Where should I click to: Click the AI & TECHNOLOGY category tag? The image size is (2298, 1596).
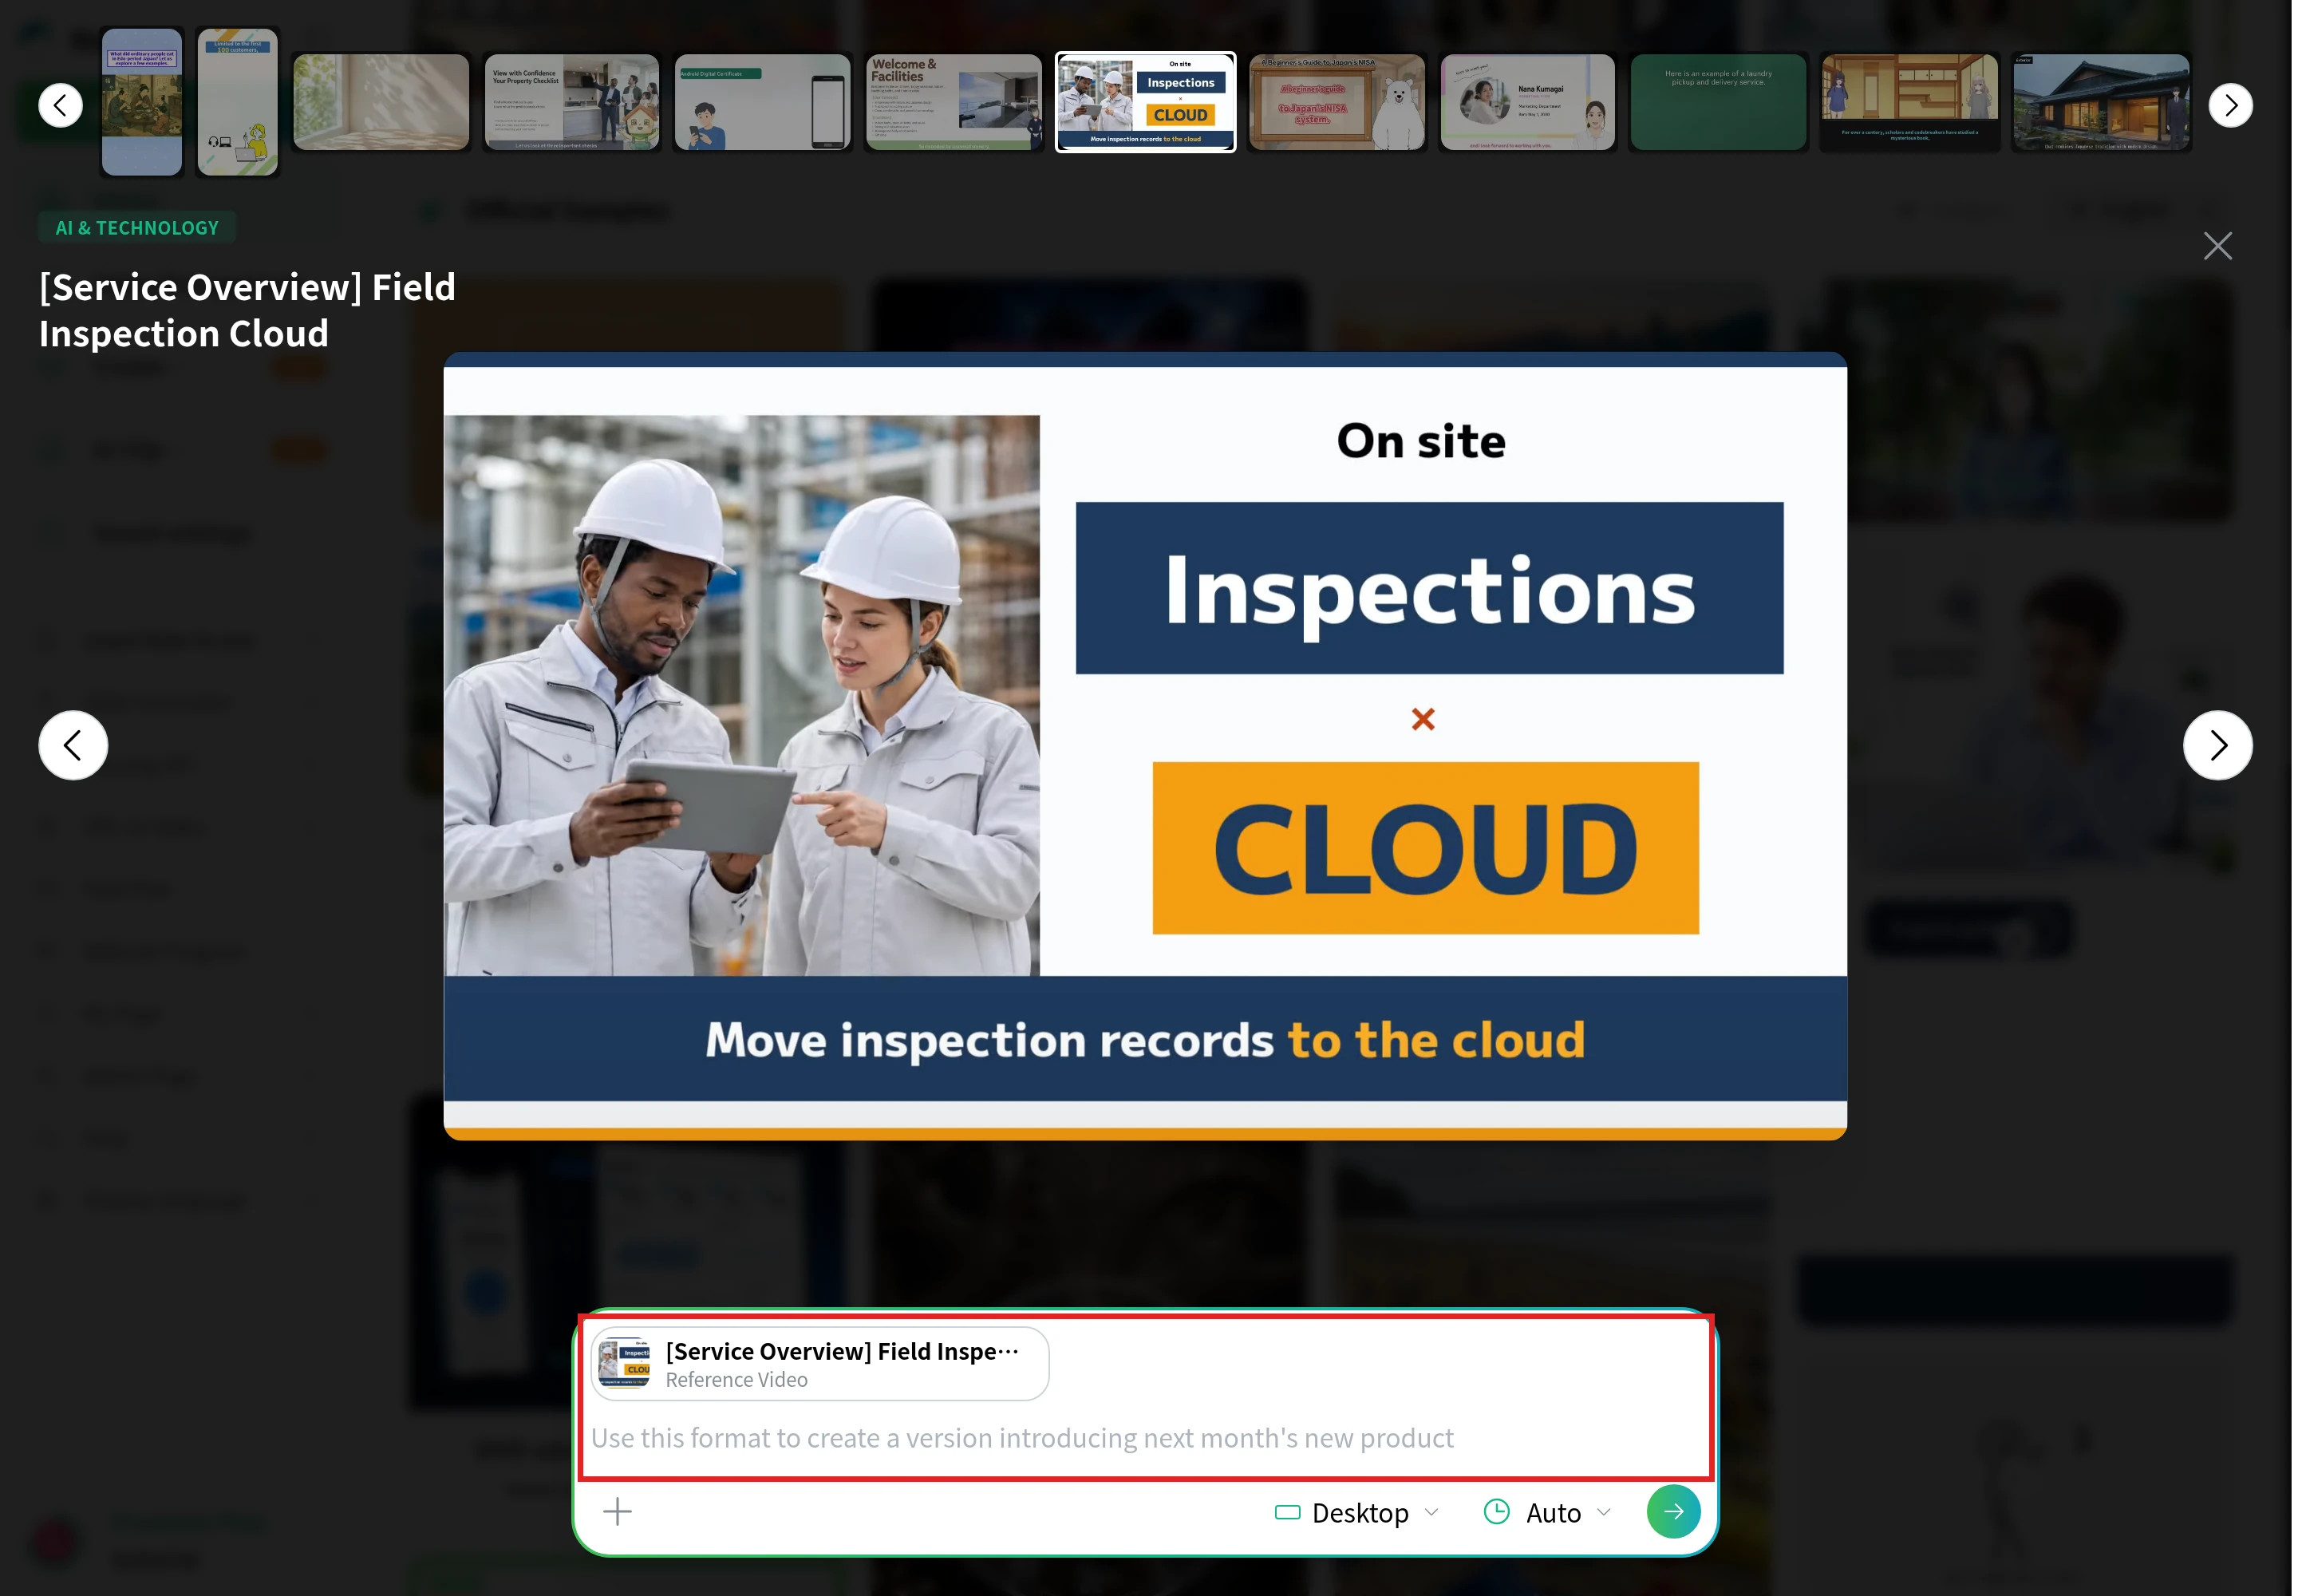[137, 228]
